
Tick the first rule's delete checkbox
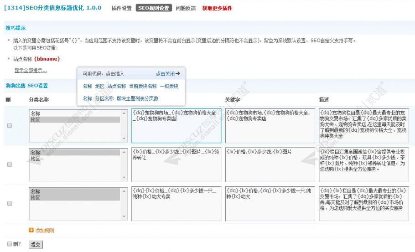10,126
